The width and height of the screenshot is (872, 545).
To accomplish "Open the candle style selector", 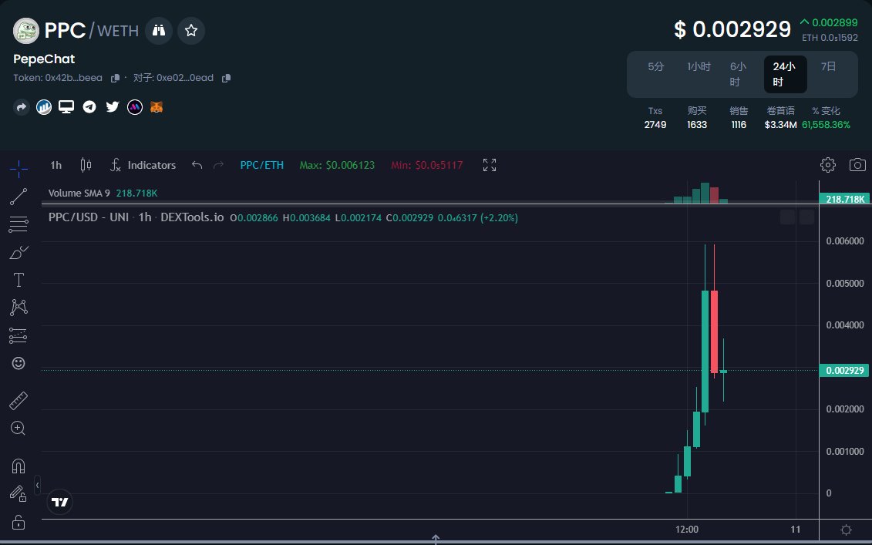I will pyautogui.click(x=86, y=165).
